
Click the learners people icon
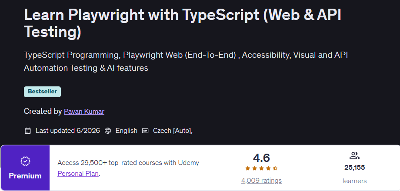click(354, 155)
